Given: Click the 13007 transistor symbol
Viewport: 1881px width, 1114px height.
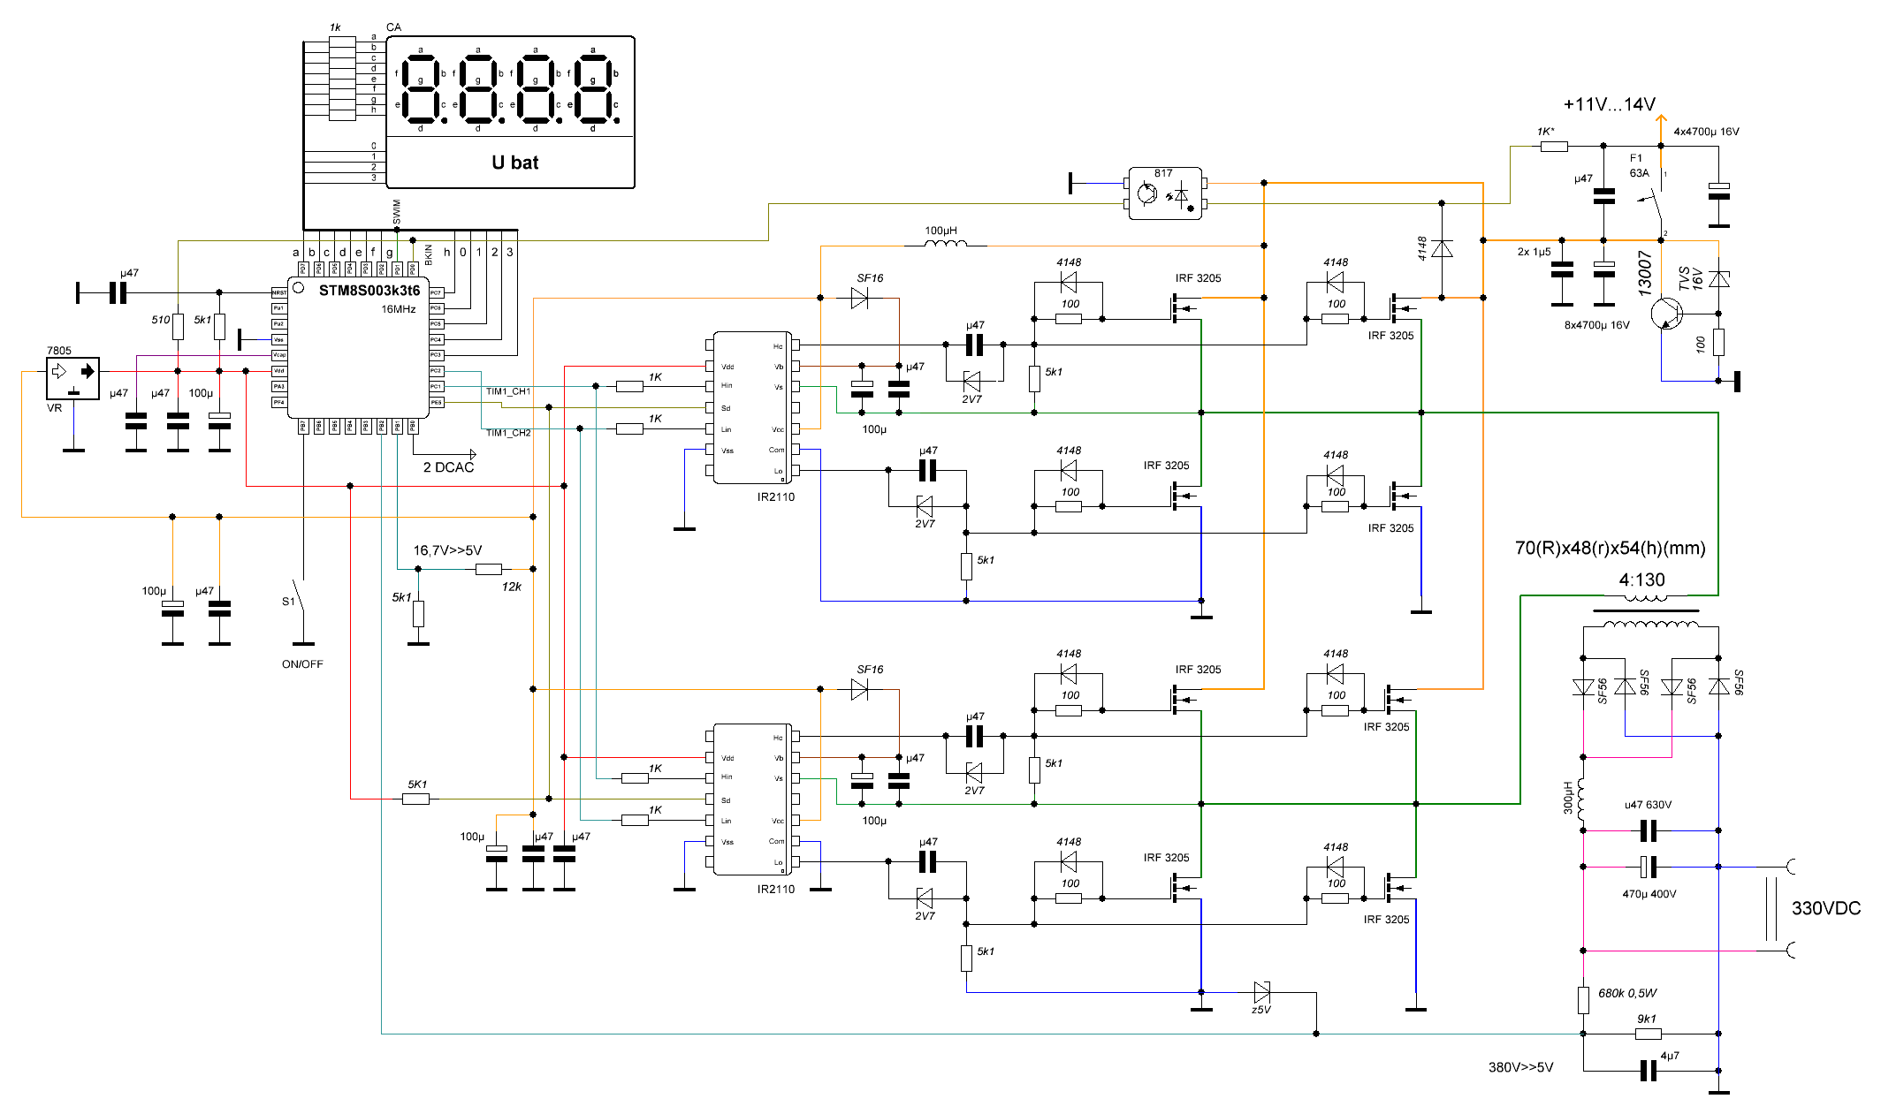Looking at the screenshot, I should tap(1667, 313).
